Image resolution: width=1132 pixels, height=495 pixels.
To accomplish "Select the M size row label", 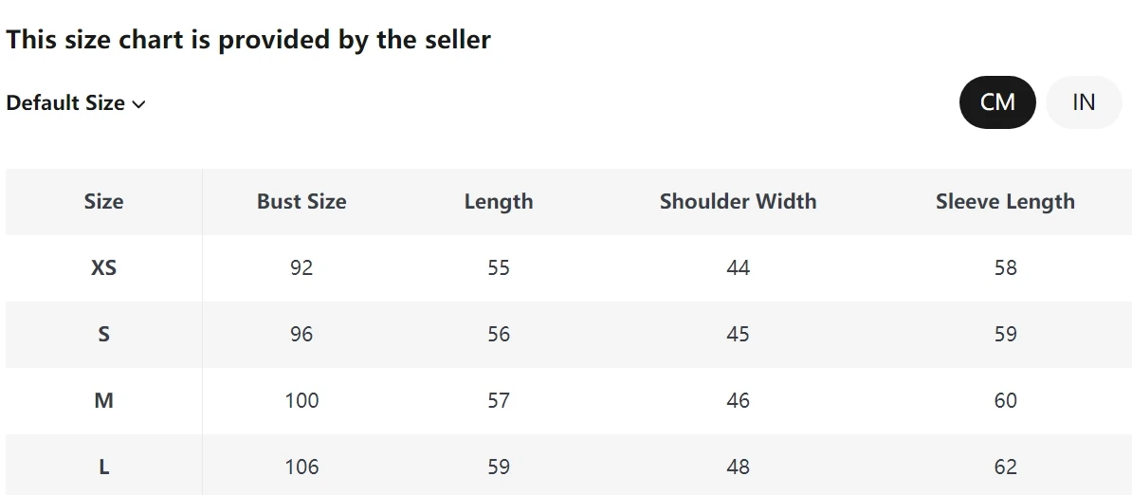I will pyautogui.click(x=103, y=400).
